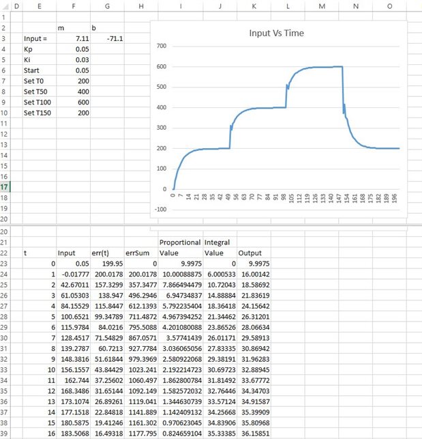Screen dimensions: 422x439
Task: Click the chart y-axis label -100
Action: click(x=160, y=210)
